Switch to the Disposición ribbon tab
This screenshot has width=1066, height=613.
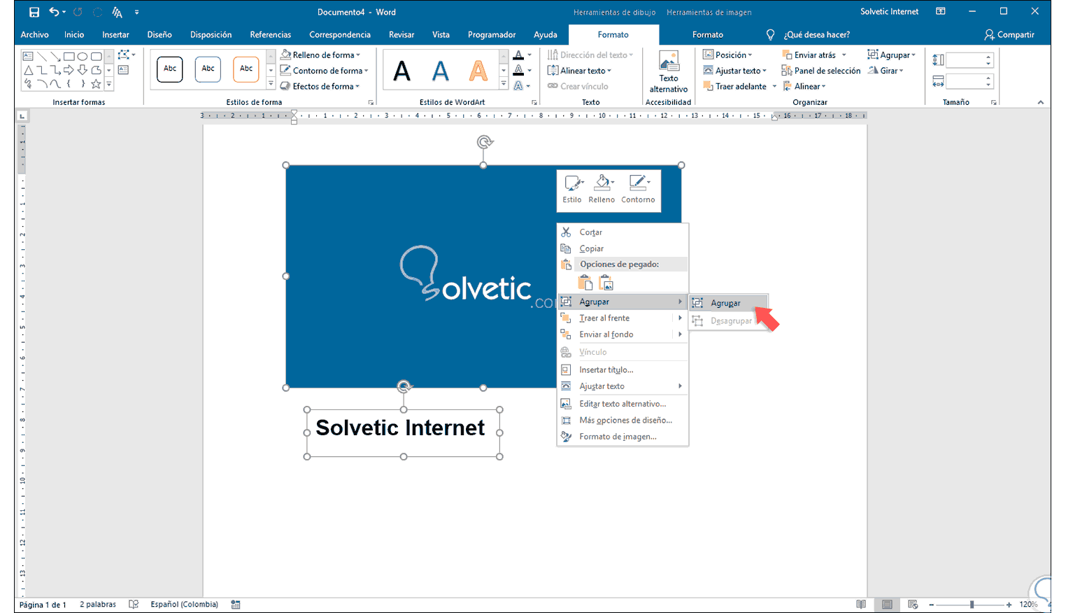[x=211, y=34]
